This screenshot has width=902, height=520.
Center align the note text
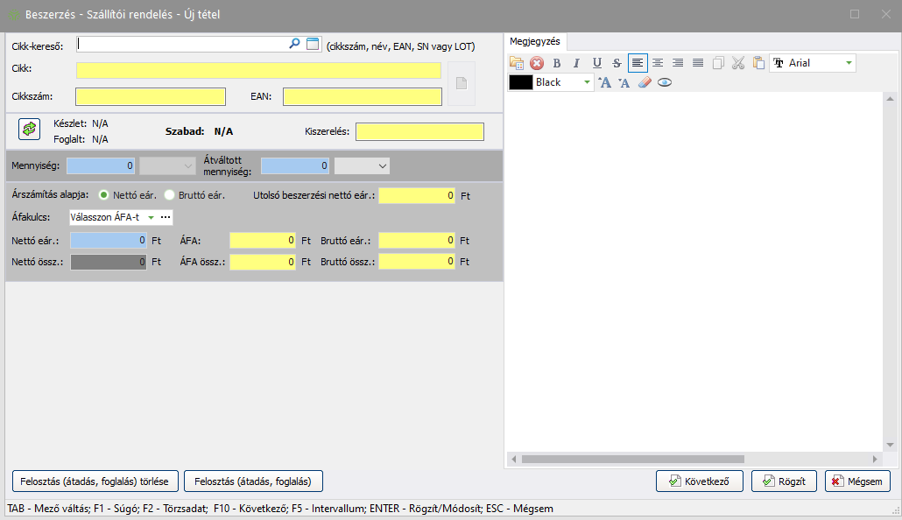[657, 63]
